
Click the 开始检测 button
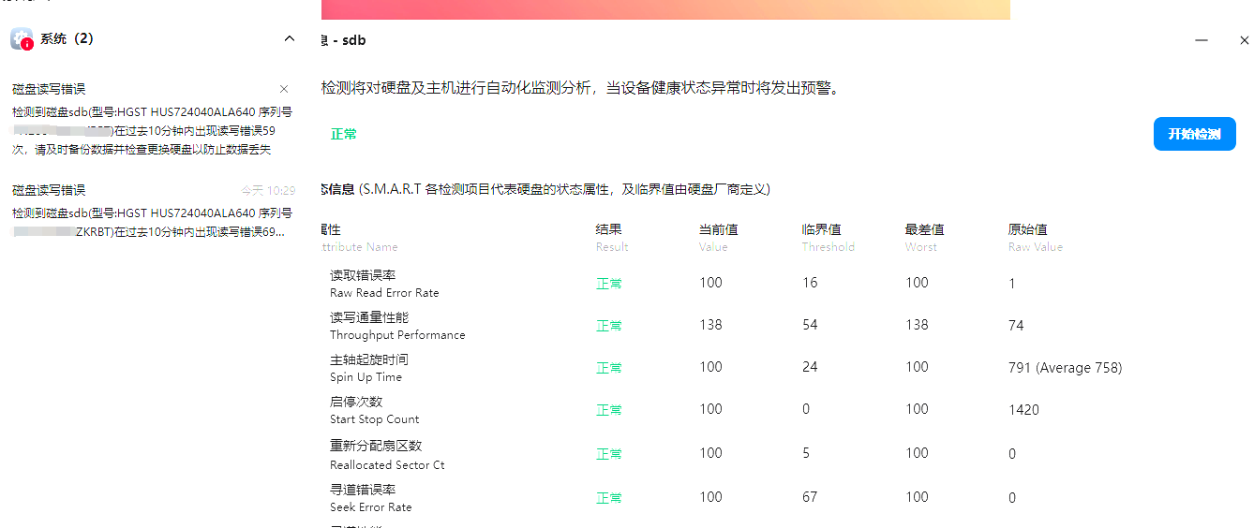point(1194,134)
